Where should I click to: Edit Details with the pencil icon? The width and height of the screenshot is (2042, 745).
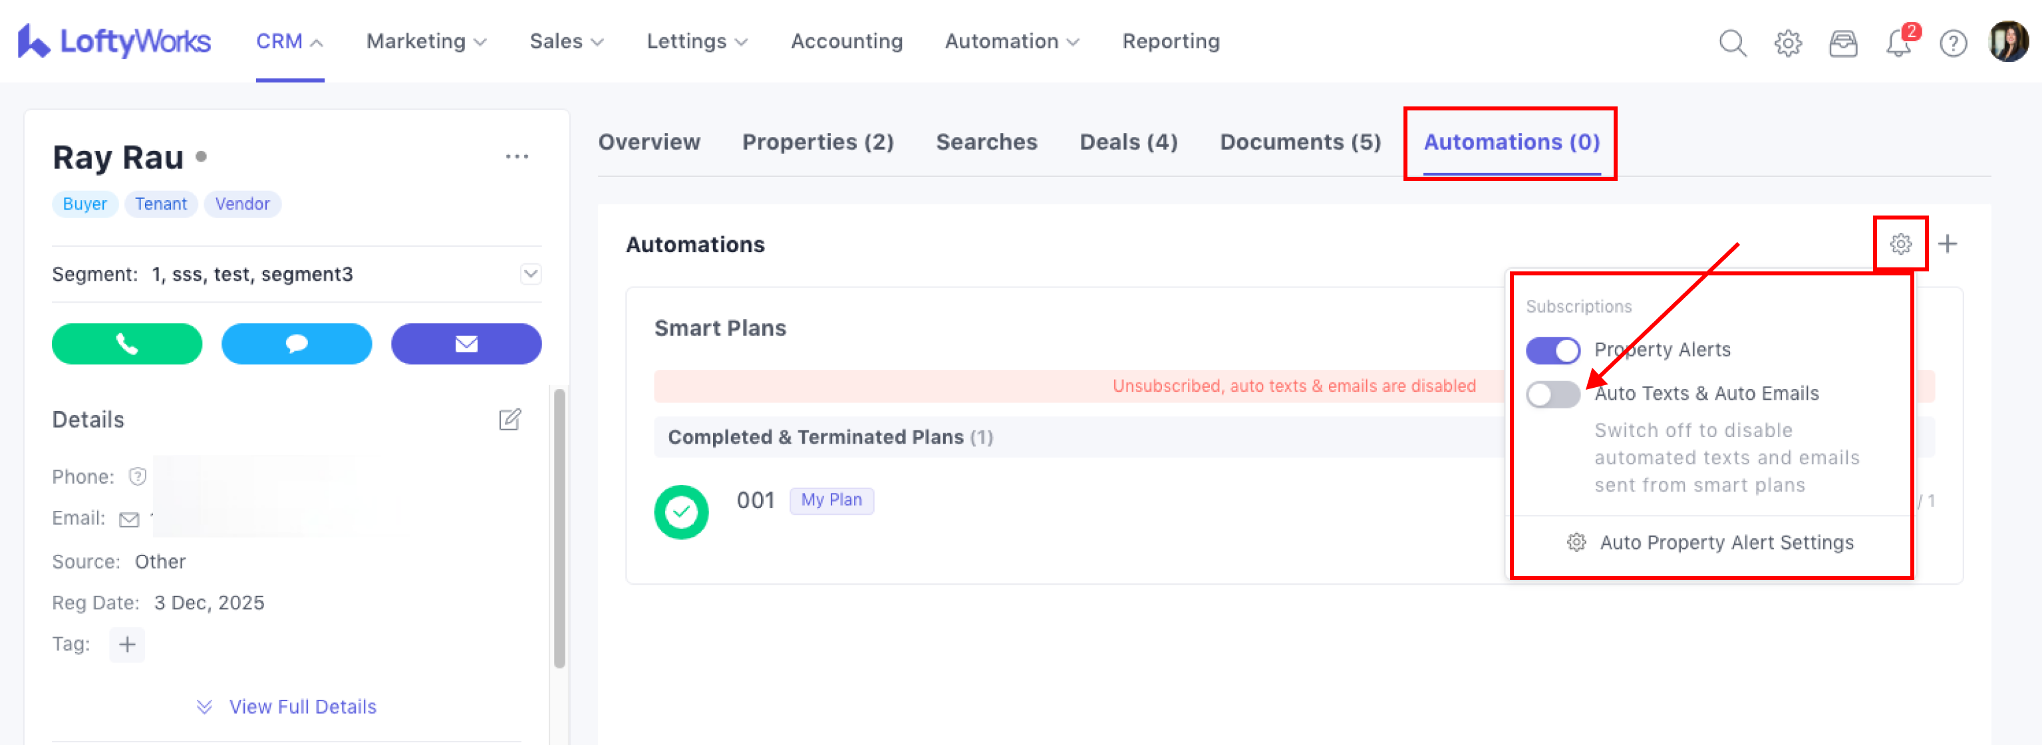pos(510,419)
